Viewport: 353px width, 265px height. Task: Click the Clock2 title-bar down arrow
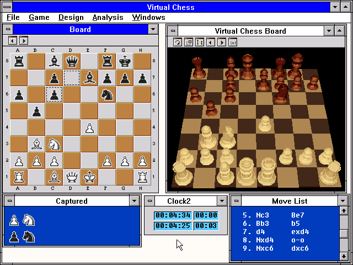[x=222, y=201]
